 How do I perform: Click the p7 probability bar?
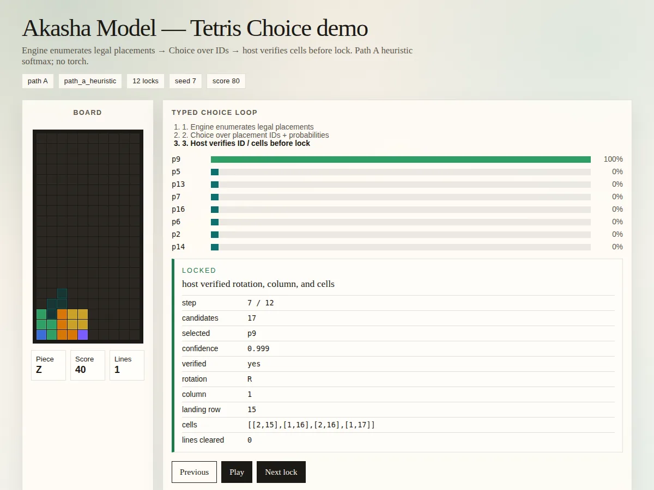(401, 197)
